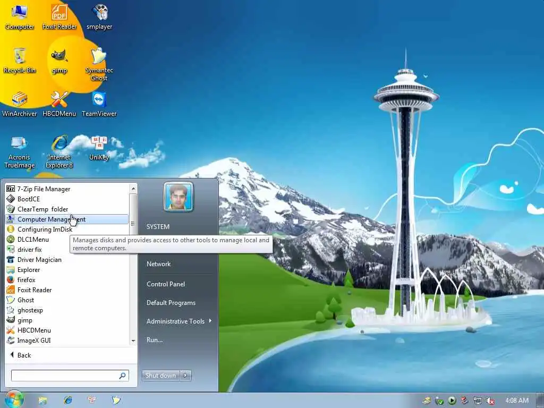Click the Show desktop strip

[x=540, y=401]
